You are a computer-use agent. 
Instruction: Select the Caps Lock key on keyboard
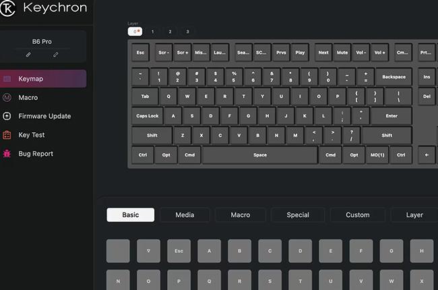(x=147, y=116)
